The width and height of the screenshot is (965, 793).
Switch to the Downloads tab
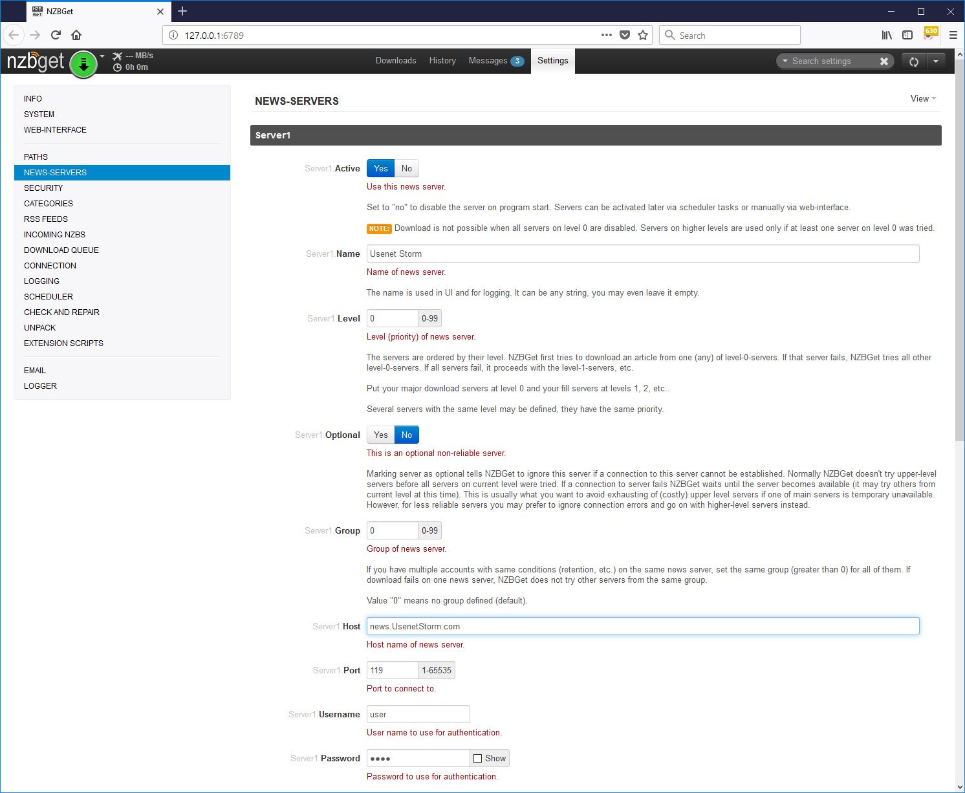pos(396,60)
